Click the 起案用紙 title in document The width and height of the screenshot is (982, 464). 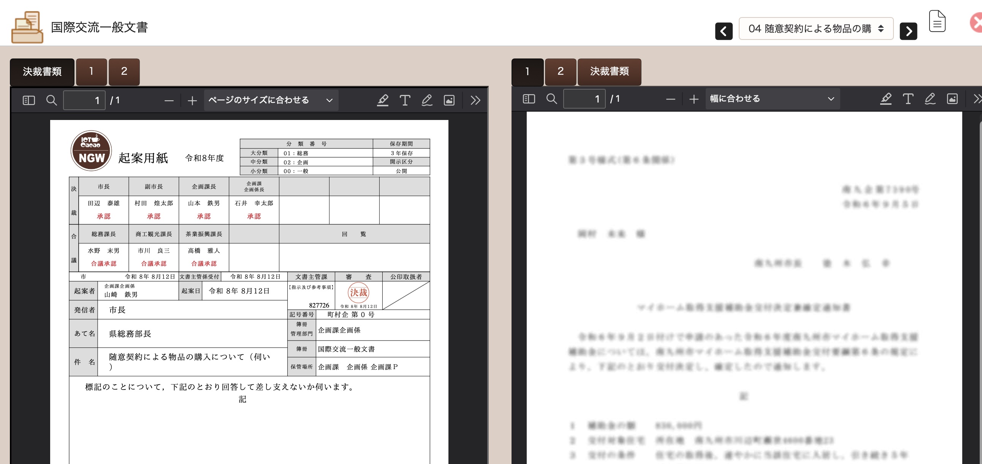click(x=143, y=158)
